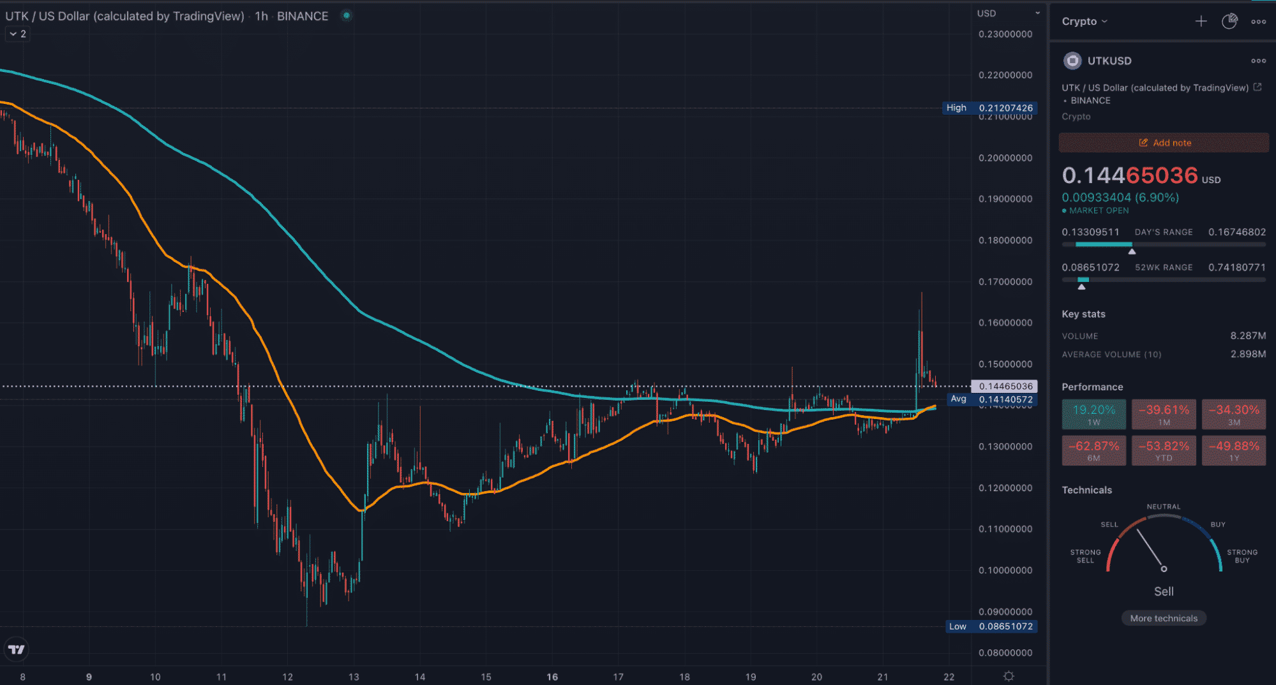Click the Key stats heading
The height and width of the screenshot is (685, 1276).
[x=1083, y=314]
